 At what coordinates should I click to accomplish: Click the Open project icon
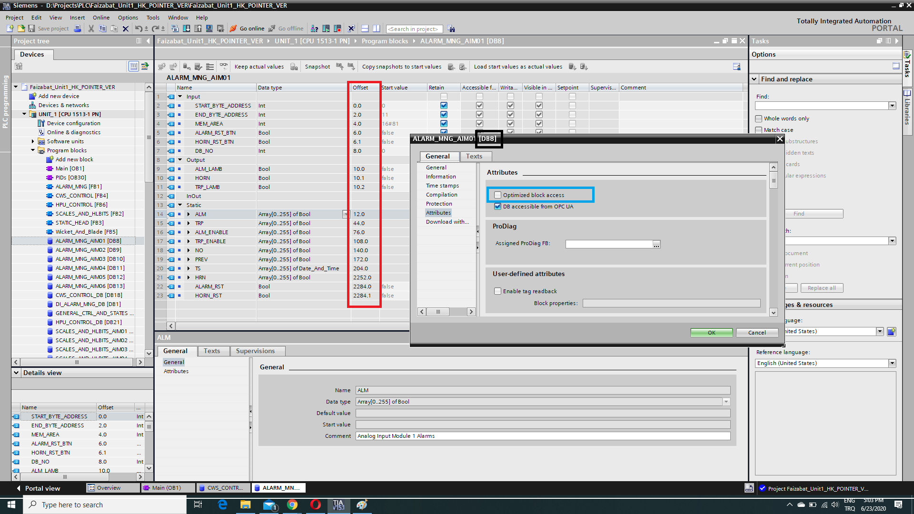click(21, 29)
